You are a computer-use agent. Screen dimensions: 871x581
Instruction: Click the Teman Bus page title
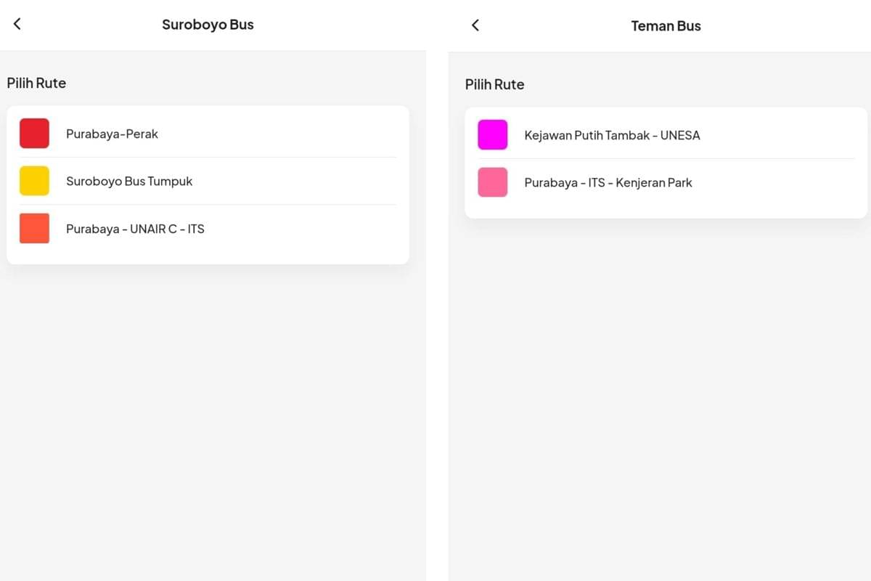pyautogui.click(x=666, y=26)
